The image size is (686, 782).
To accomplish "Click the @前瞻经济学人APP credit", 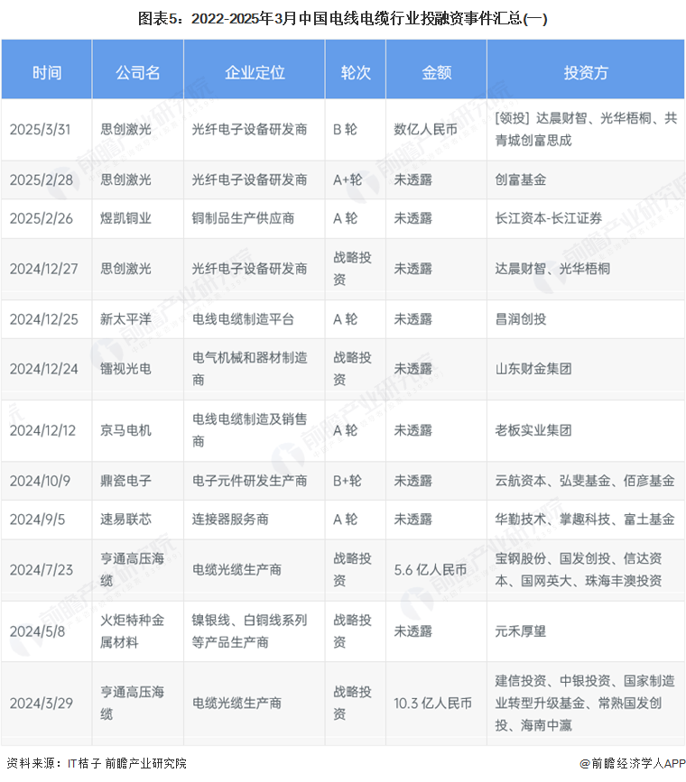I will [633, 764].
